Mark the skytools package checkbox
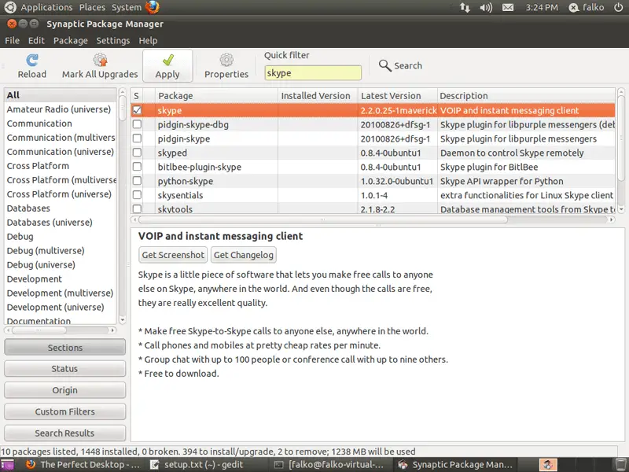This screenshot has height=472, width=629. 137,208
